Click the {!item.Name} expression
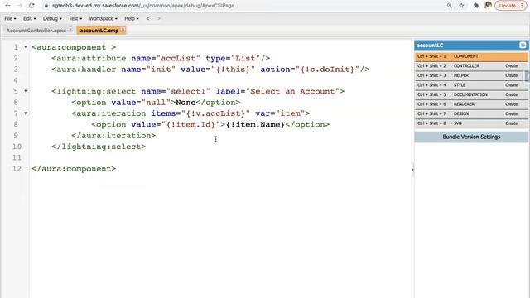Viewport: 530px width, 298px height. 255,124
